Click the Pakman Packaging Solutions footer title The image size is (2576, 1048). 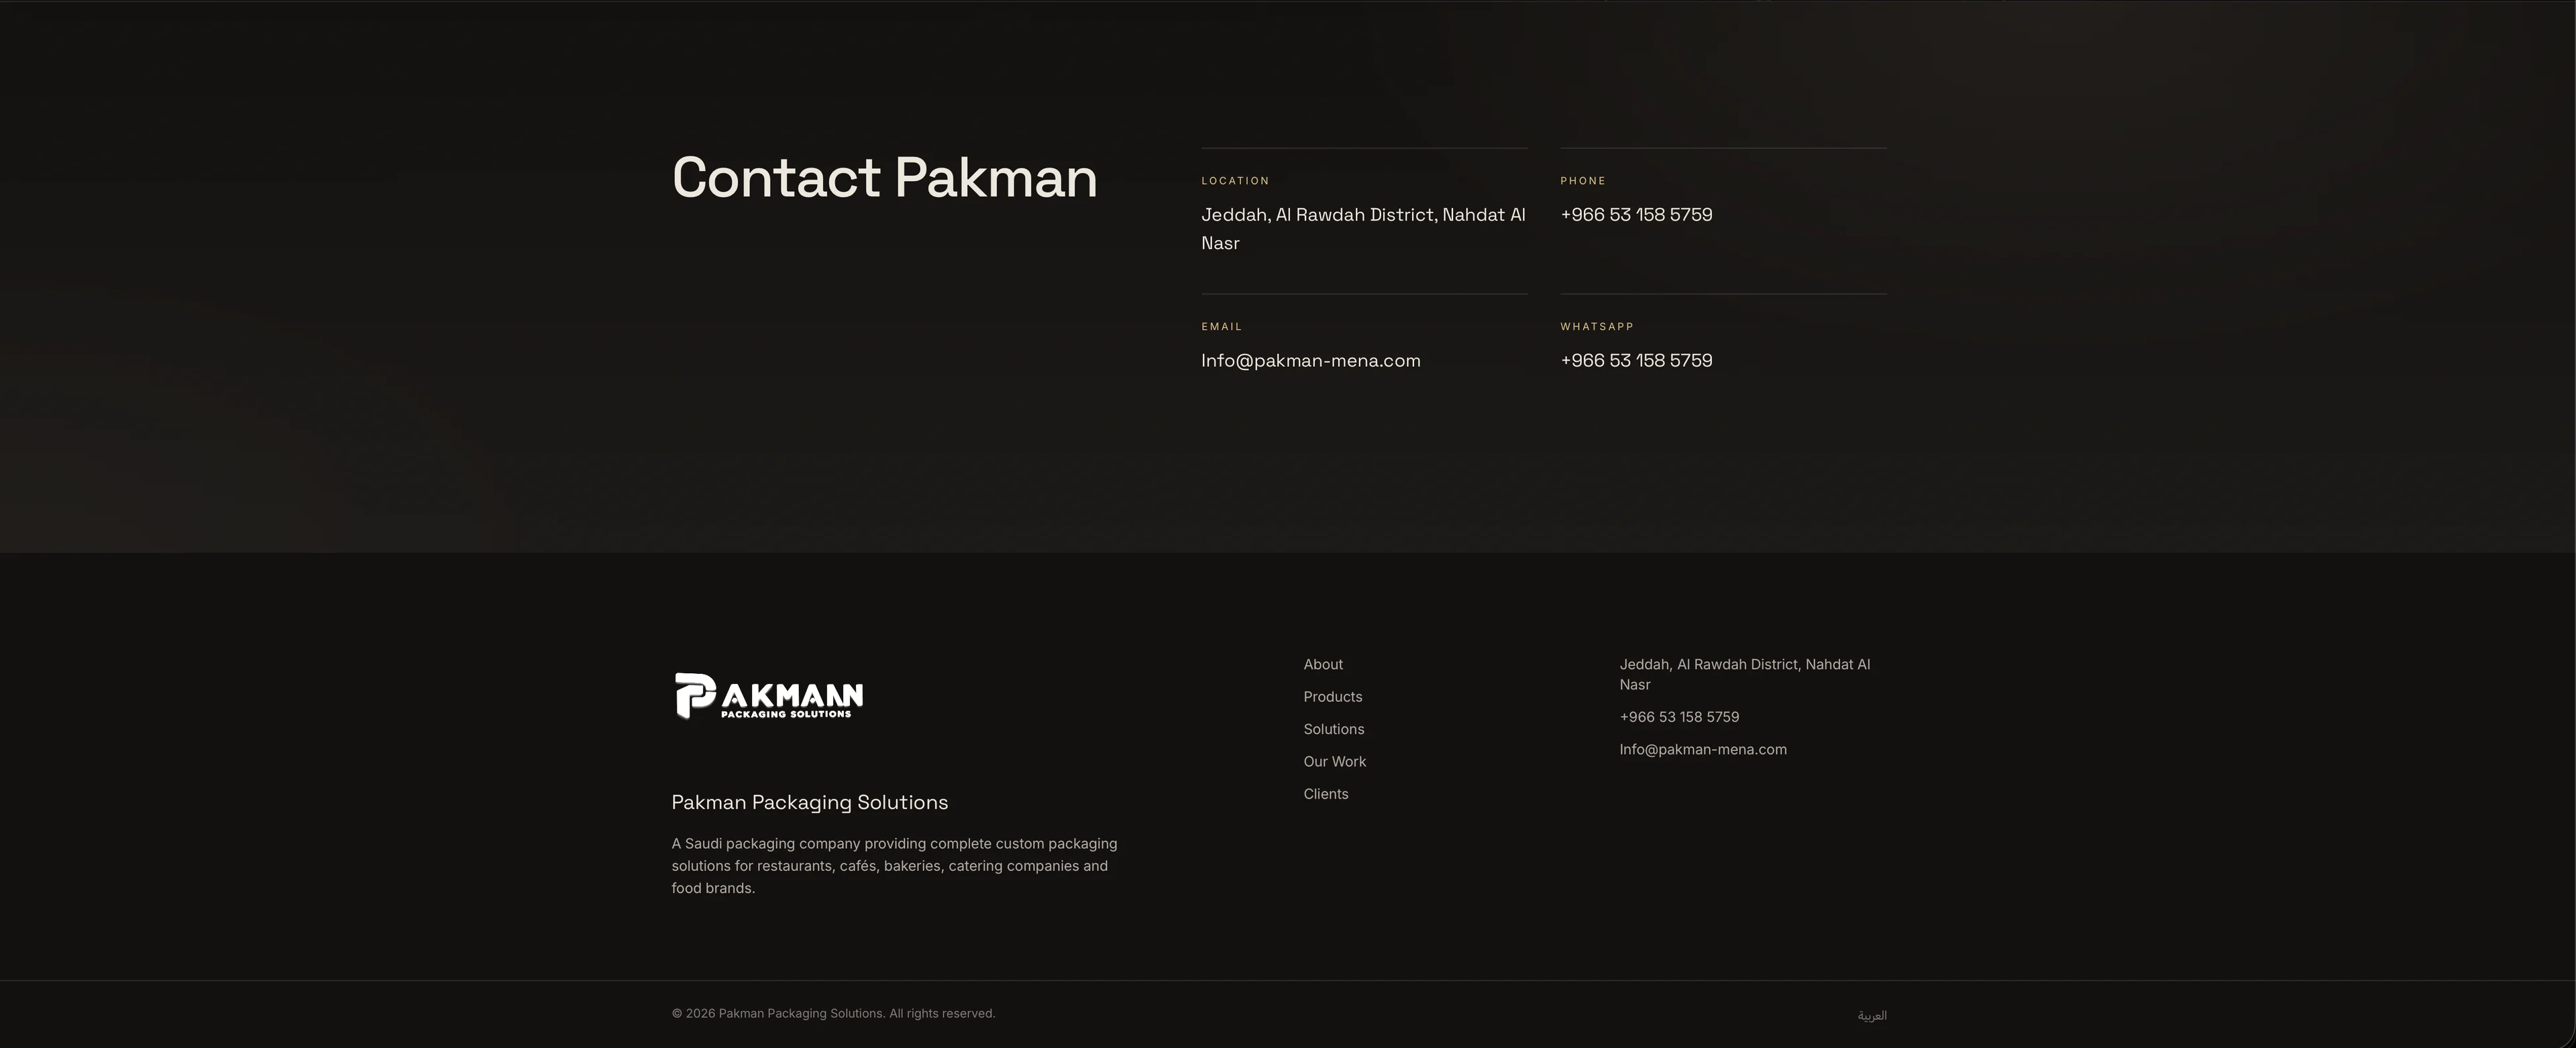[809, 802]
